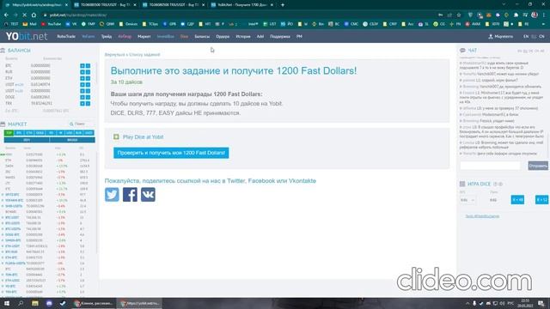Select the DOGE market filter tab

pyautogui.click(x=40, y=133)
